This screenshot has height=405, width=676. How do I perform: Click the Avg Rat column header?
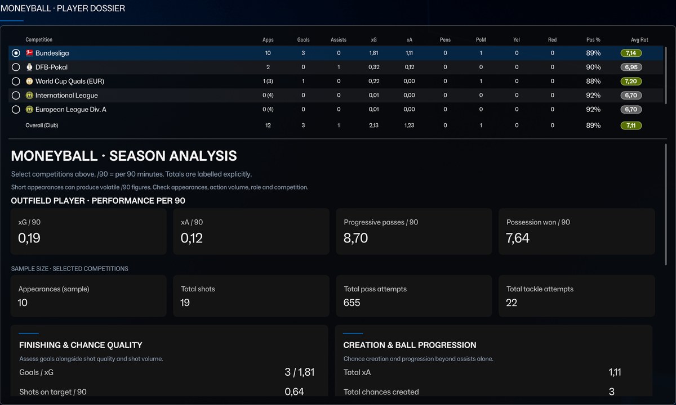639,40
